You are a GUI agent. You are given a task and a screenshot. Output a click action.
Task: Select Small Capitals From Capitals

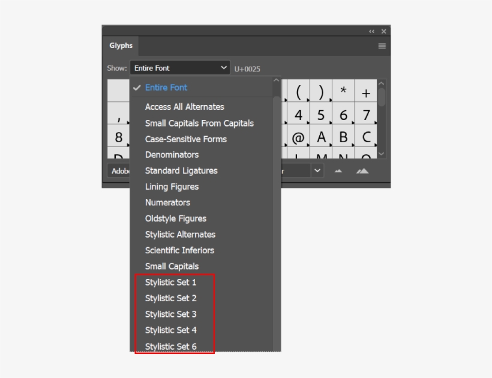coord(198,123)
